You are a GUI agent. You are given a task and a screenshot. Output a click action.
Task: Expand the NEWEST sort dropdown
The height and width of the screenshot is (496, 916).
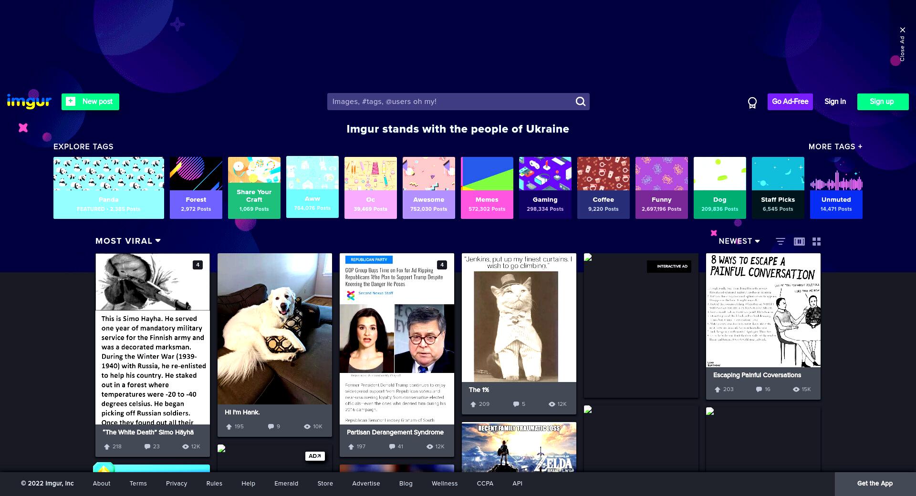[x=739, y=241]
